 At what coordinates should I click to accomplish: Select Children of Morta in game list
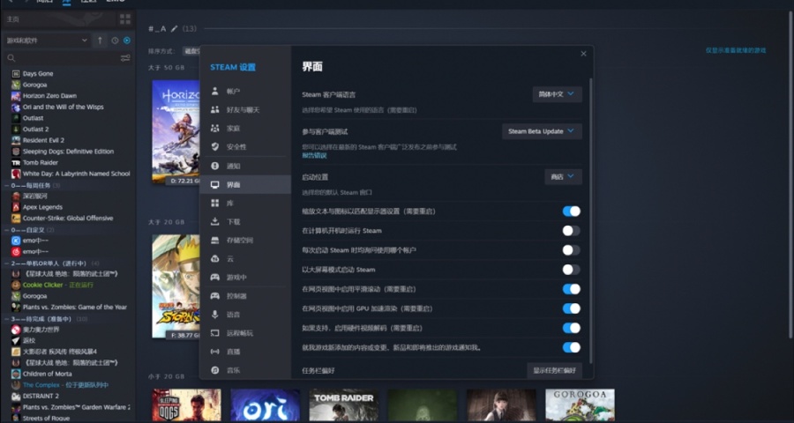(47, 374)
